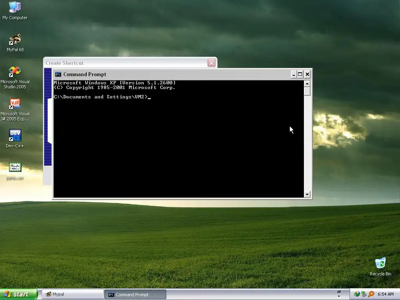
Task: Close the Command Prompt window
Action: [307, 74]
